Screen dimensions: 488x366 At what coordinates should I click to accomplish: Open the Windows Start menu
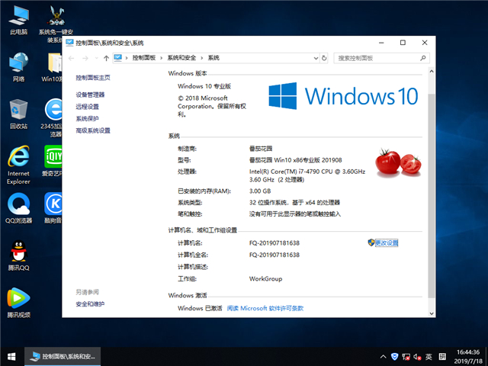tap(12, 357)
